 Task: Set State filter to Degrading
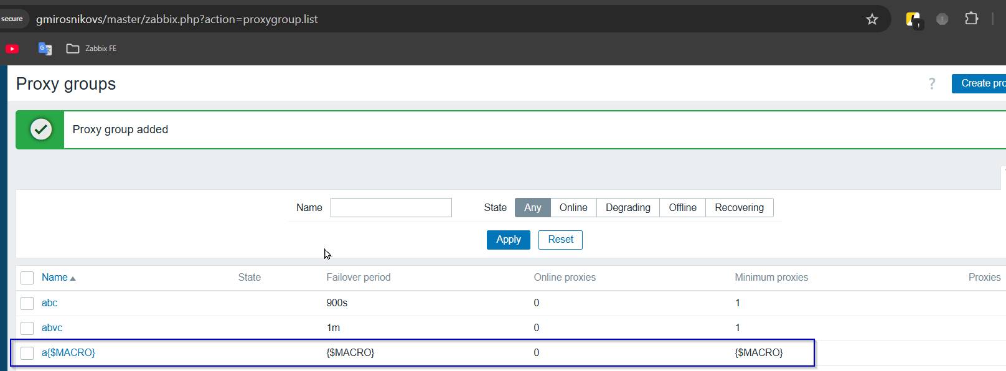tap(628, 208)
